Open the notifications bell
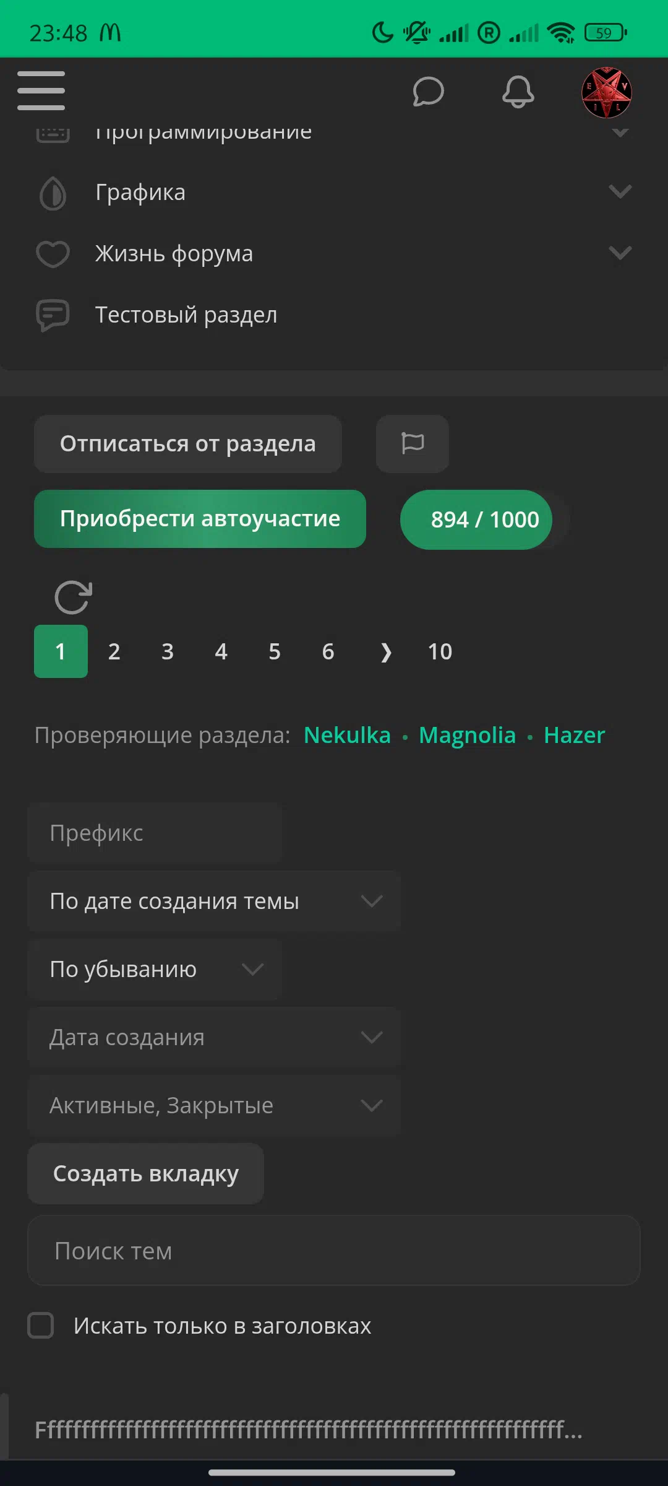Viewport: 668px width, 1486px height. (x=518, y=92)
